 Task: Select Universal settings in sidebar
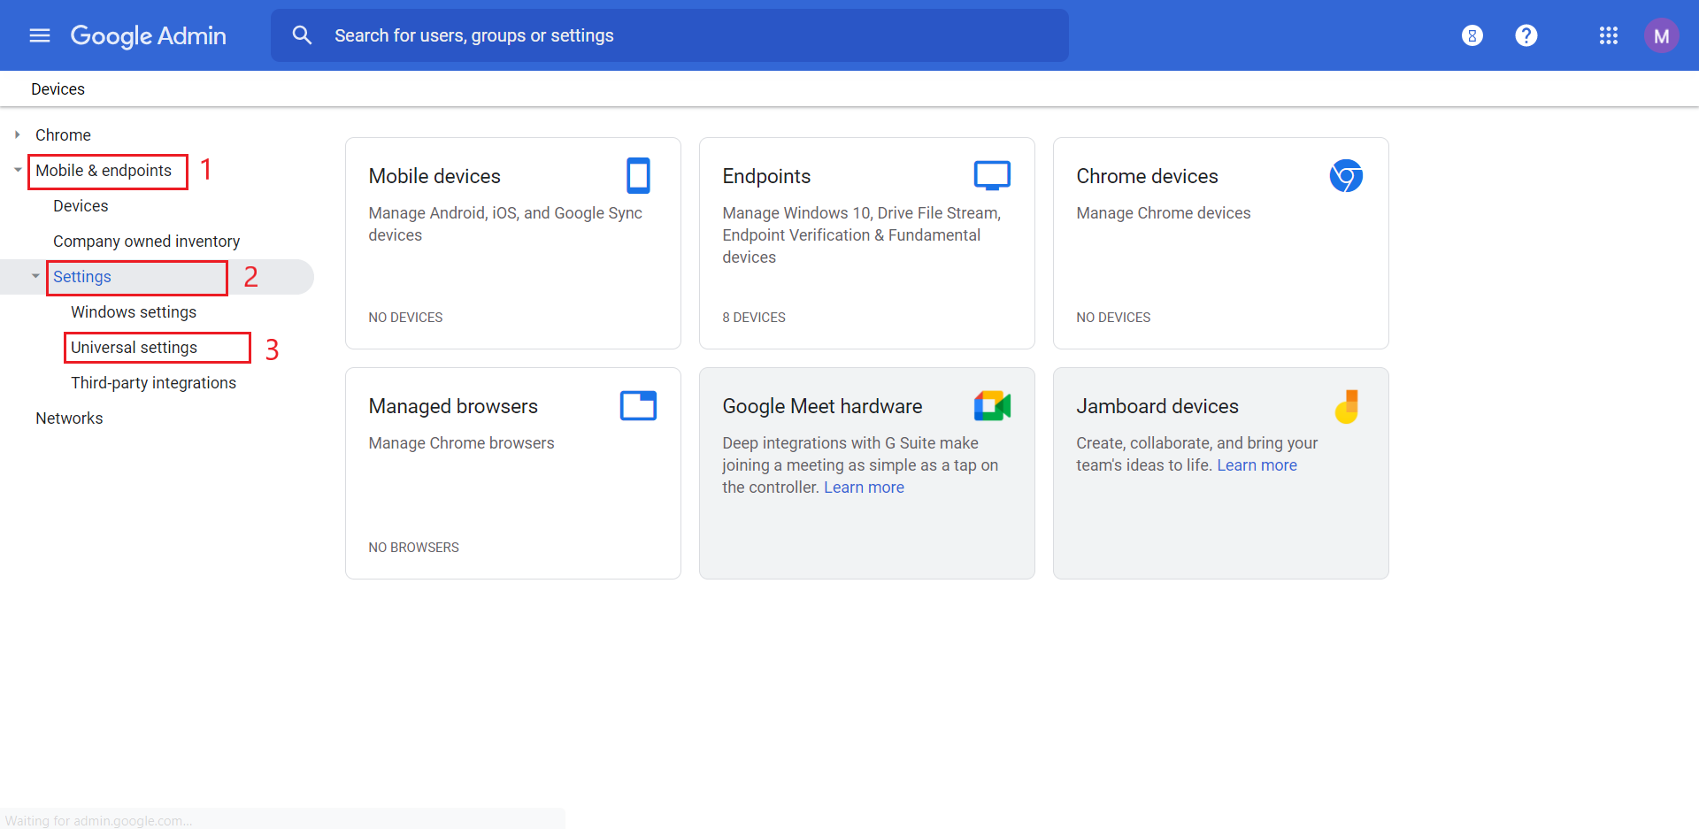coord(134,348)
